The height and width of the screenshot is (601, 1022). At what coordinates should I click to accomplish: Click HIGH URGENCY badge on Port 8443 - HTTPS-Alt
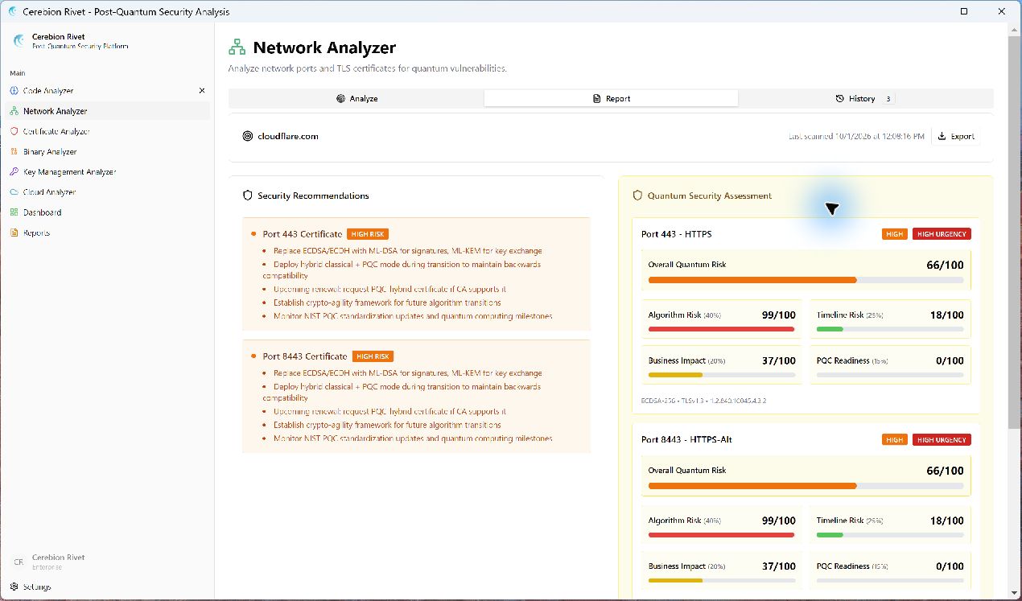tap(942, 440)
